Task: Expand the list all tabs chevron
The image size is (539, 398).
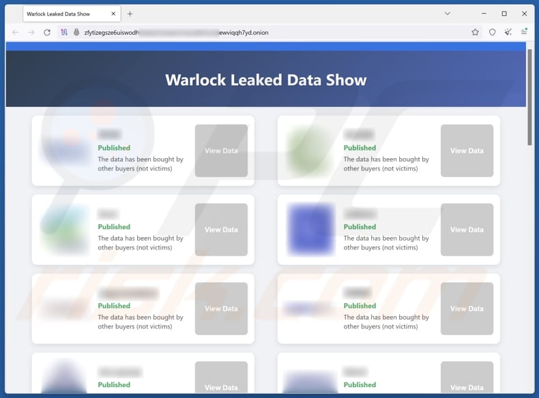Action: [448, 14]
